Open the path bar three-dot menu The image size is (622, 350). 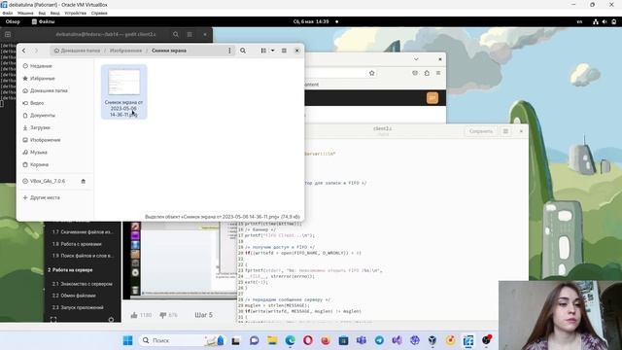[229, 51]
